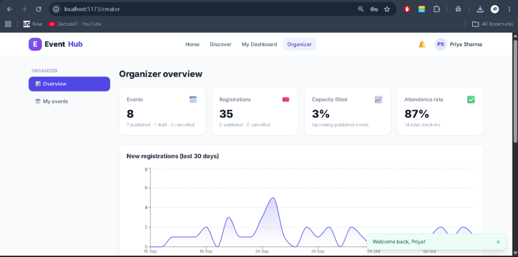This screenshot has width=518, height=257.
Task: Go to the Home nav item
Action: [x=192, y=44]
